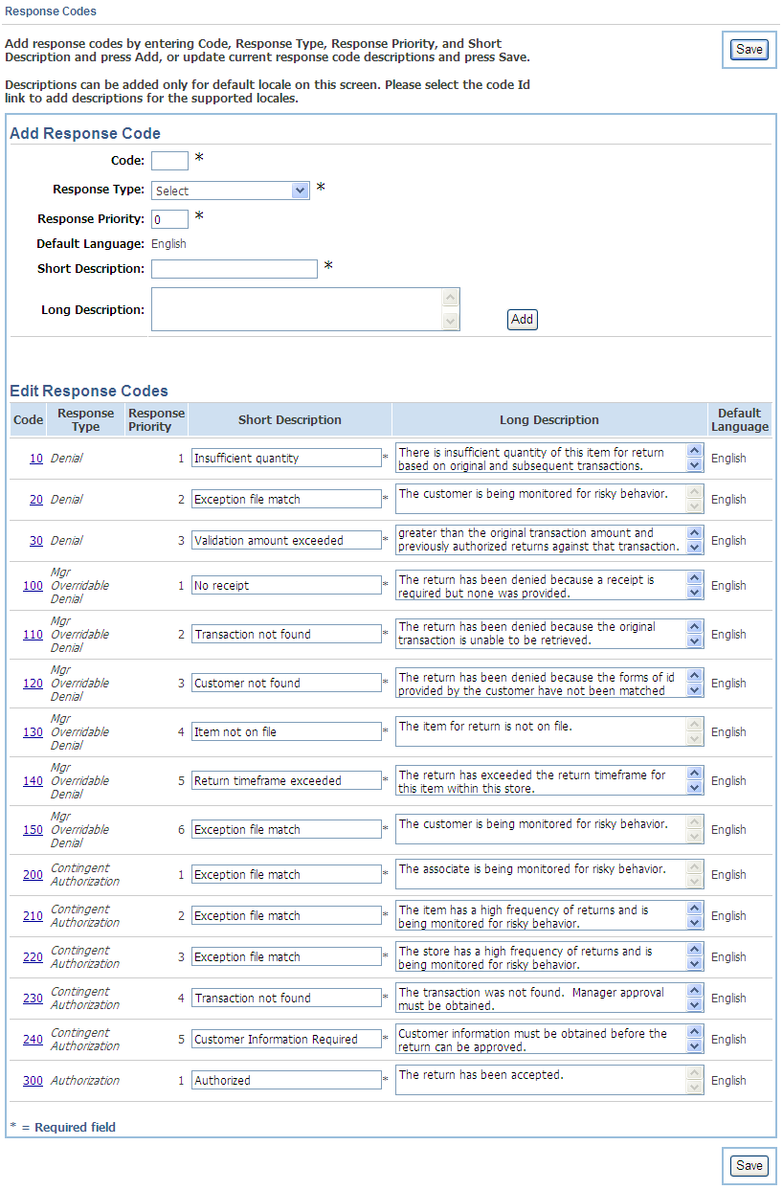Click the Save button at bottom of page
The width and height of the screenshot is (783, 1190).
pyautogui.click(x=749, y=1165)
